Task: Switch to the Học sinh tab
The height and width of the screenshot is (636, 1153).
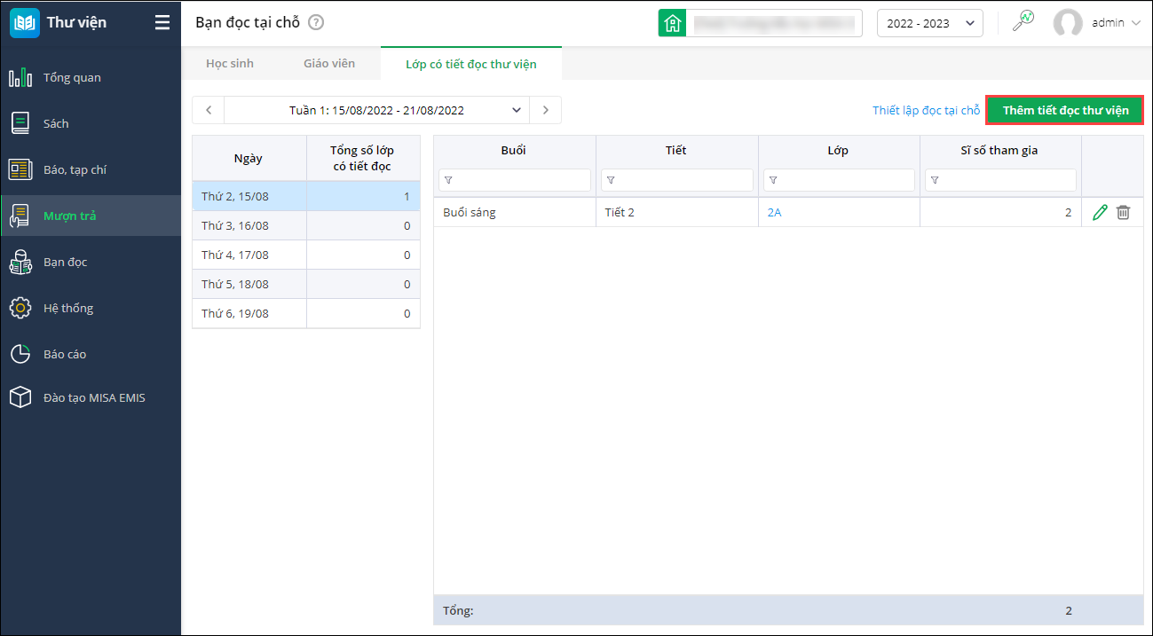Action: click(230, 64)
